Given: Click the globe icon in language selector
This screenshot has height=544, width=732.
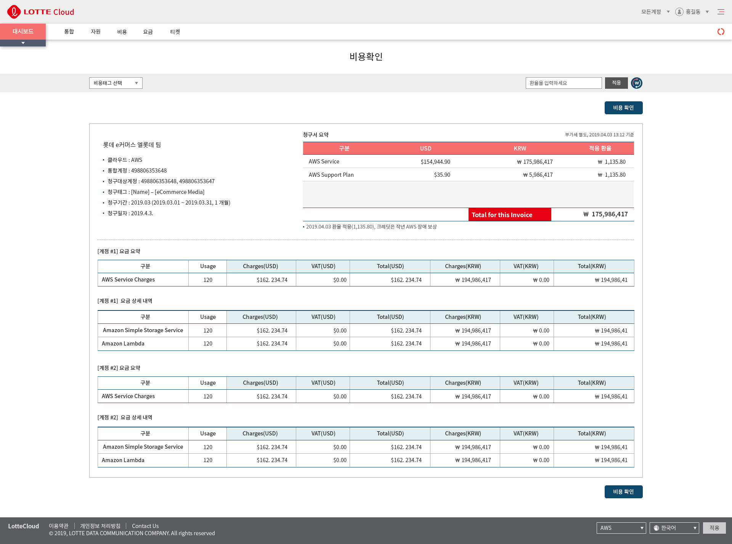Looking at the screenshot, I should click(x=656, y=528).
